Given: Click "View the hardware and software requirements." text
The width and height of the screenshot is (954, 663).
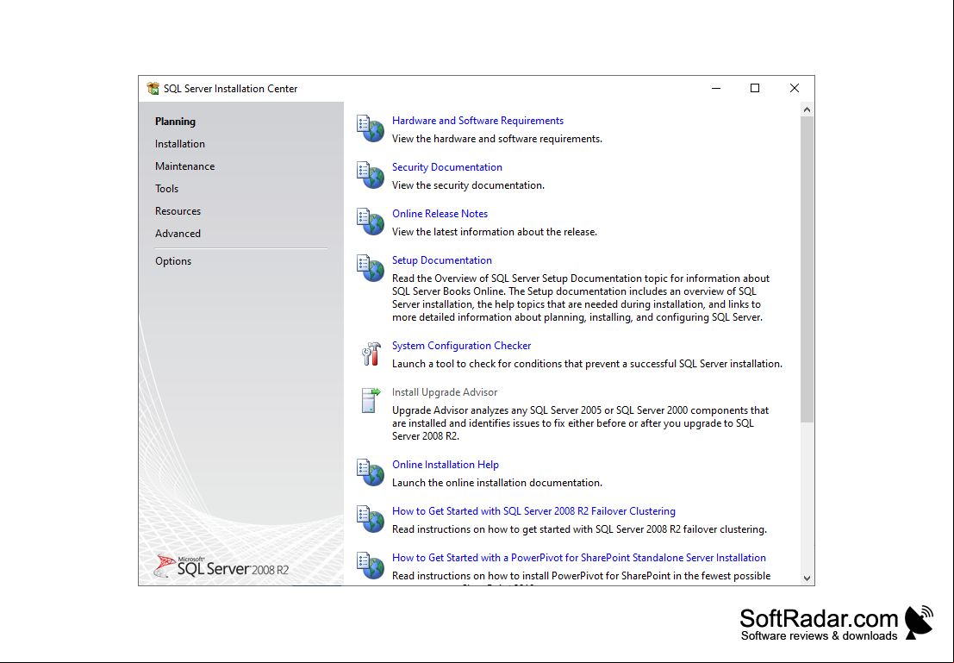Looking at the screenshot, I should pos(497,139).
